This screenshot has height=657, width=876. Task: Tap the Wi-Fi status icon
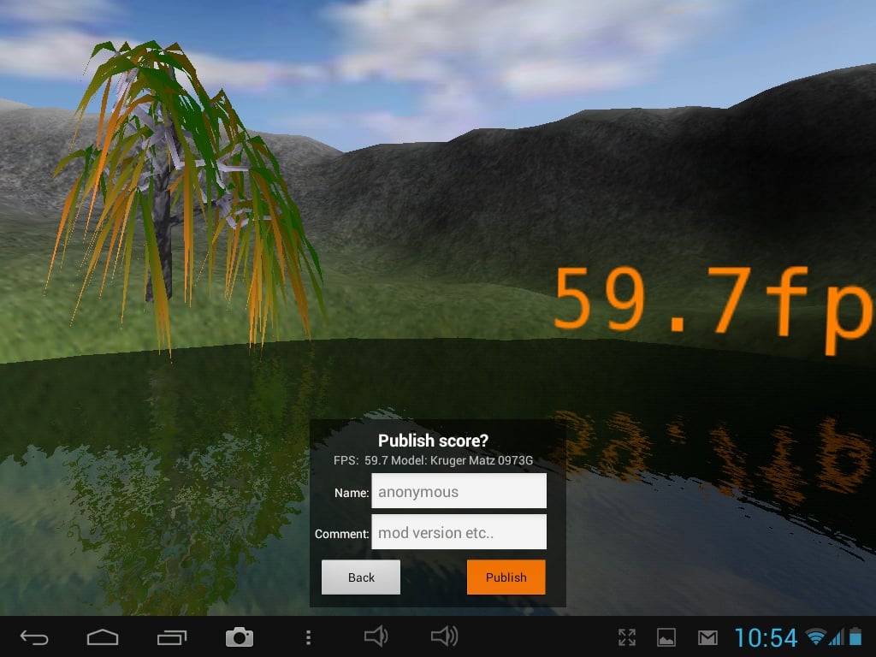815,636
